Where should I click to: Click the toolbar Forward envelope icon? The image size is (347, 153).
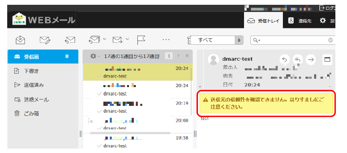tap(118, 40)
